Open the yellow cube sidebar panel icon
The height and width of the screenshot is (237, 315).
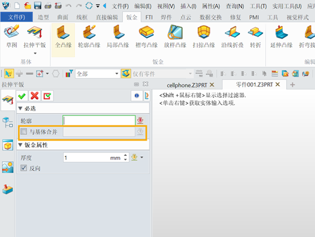click(x=8, y=145)
